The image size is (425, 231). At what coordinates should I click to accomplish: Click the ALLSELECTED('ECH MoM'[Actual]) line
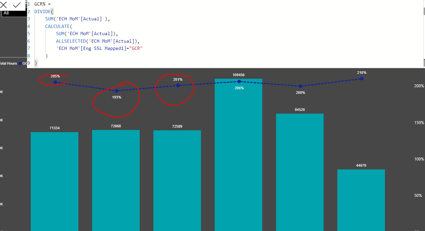[98, 41]
